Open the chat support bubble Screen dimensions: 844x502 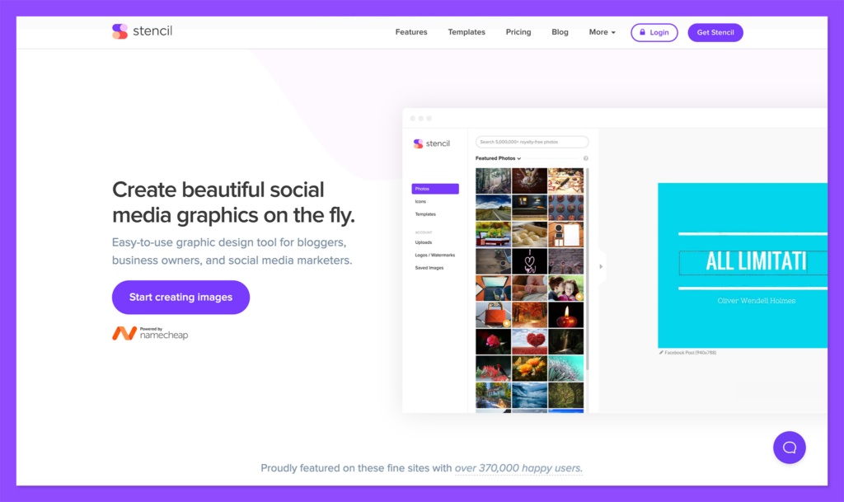coord(789,447)
